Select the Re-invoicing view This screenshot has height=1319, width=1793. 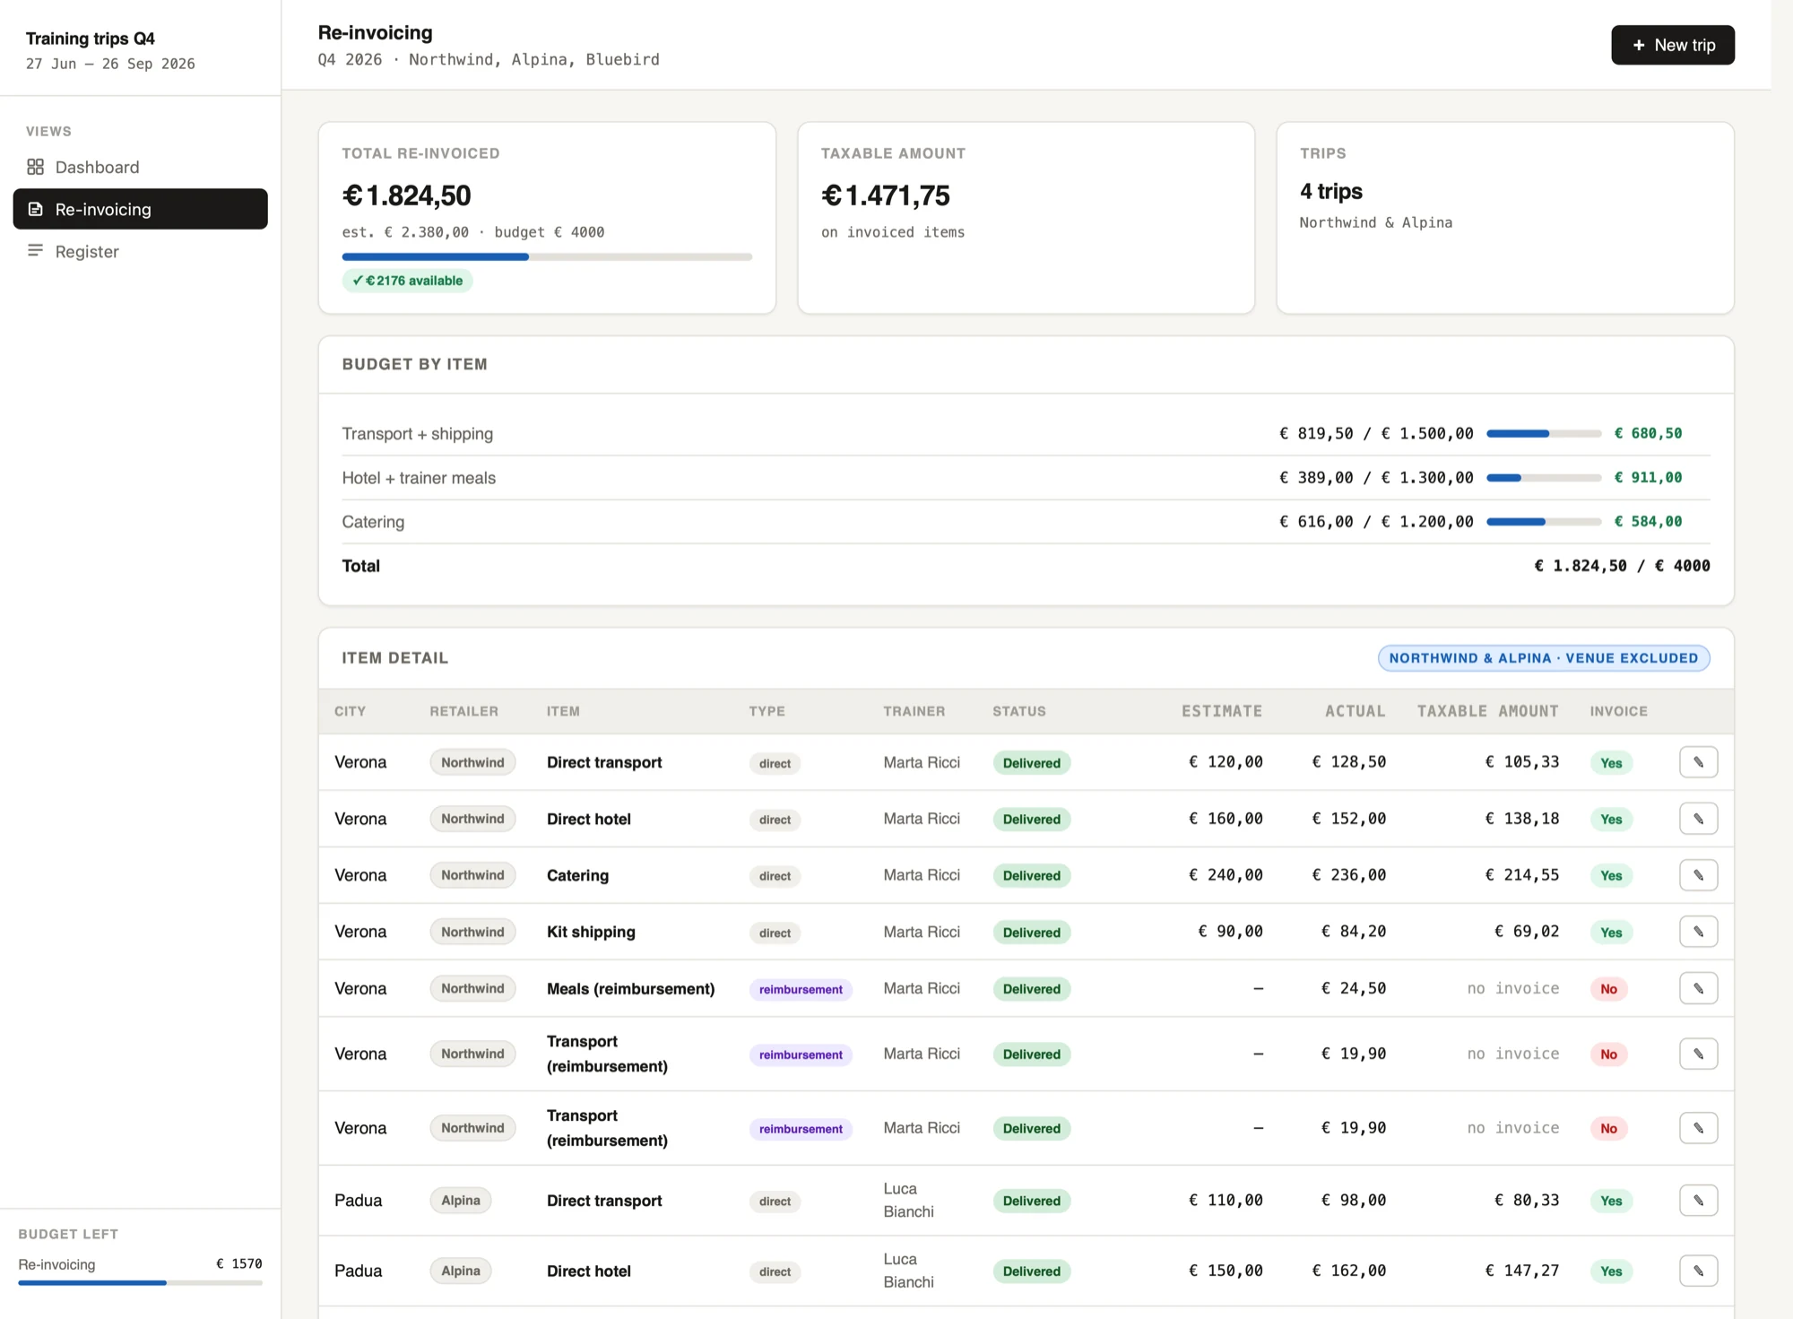click(140, 209)
